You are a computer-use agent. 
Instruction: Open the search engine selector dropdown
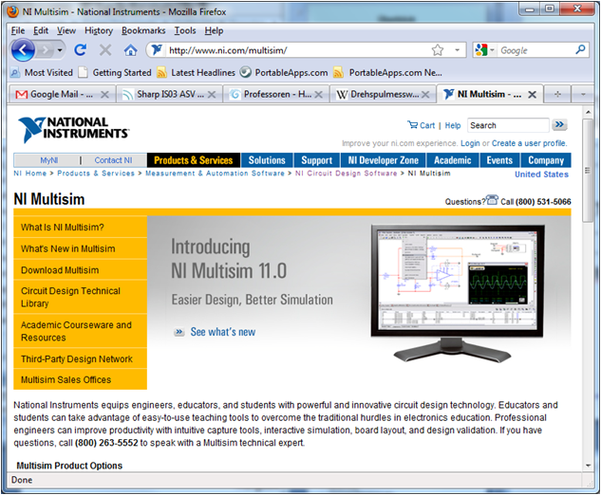click(487, 50)
